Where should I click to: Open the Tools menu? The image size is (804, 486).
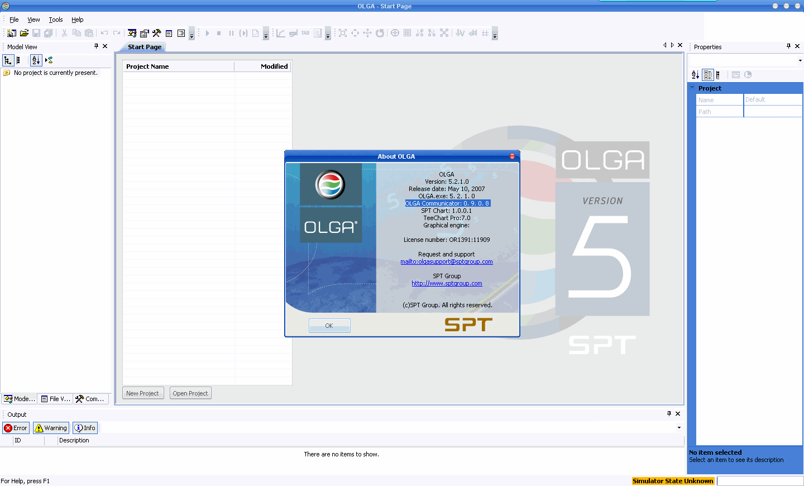[56, 20]
